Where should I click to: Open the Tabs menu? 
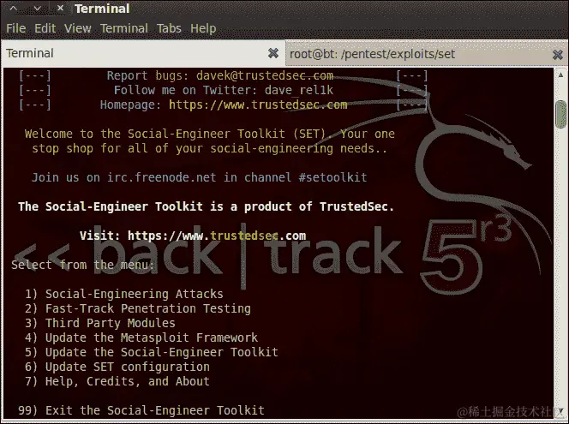pyautogui.click(x=169, y=28)
